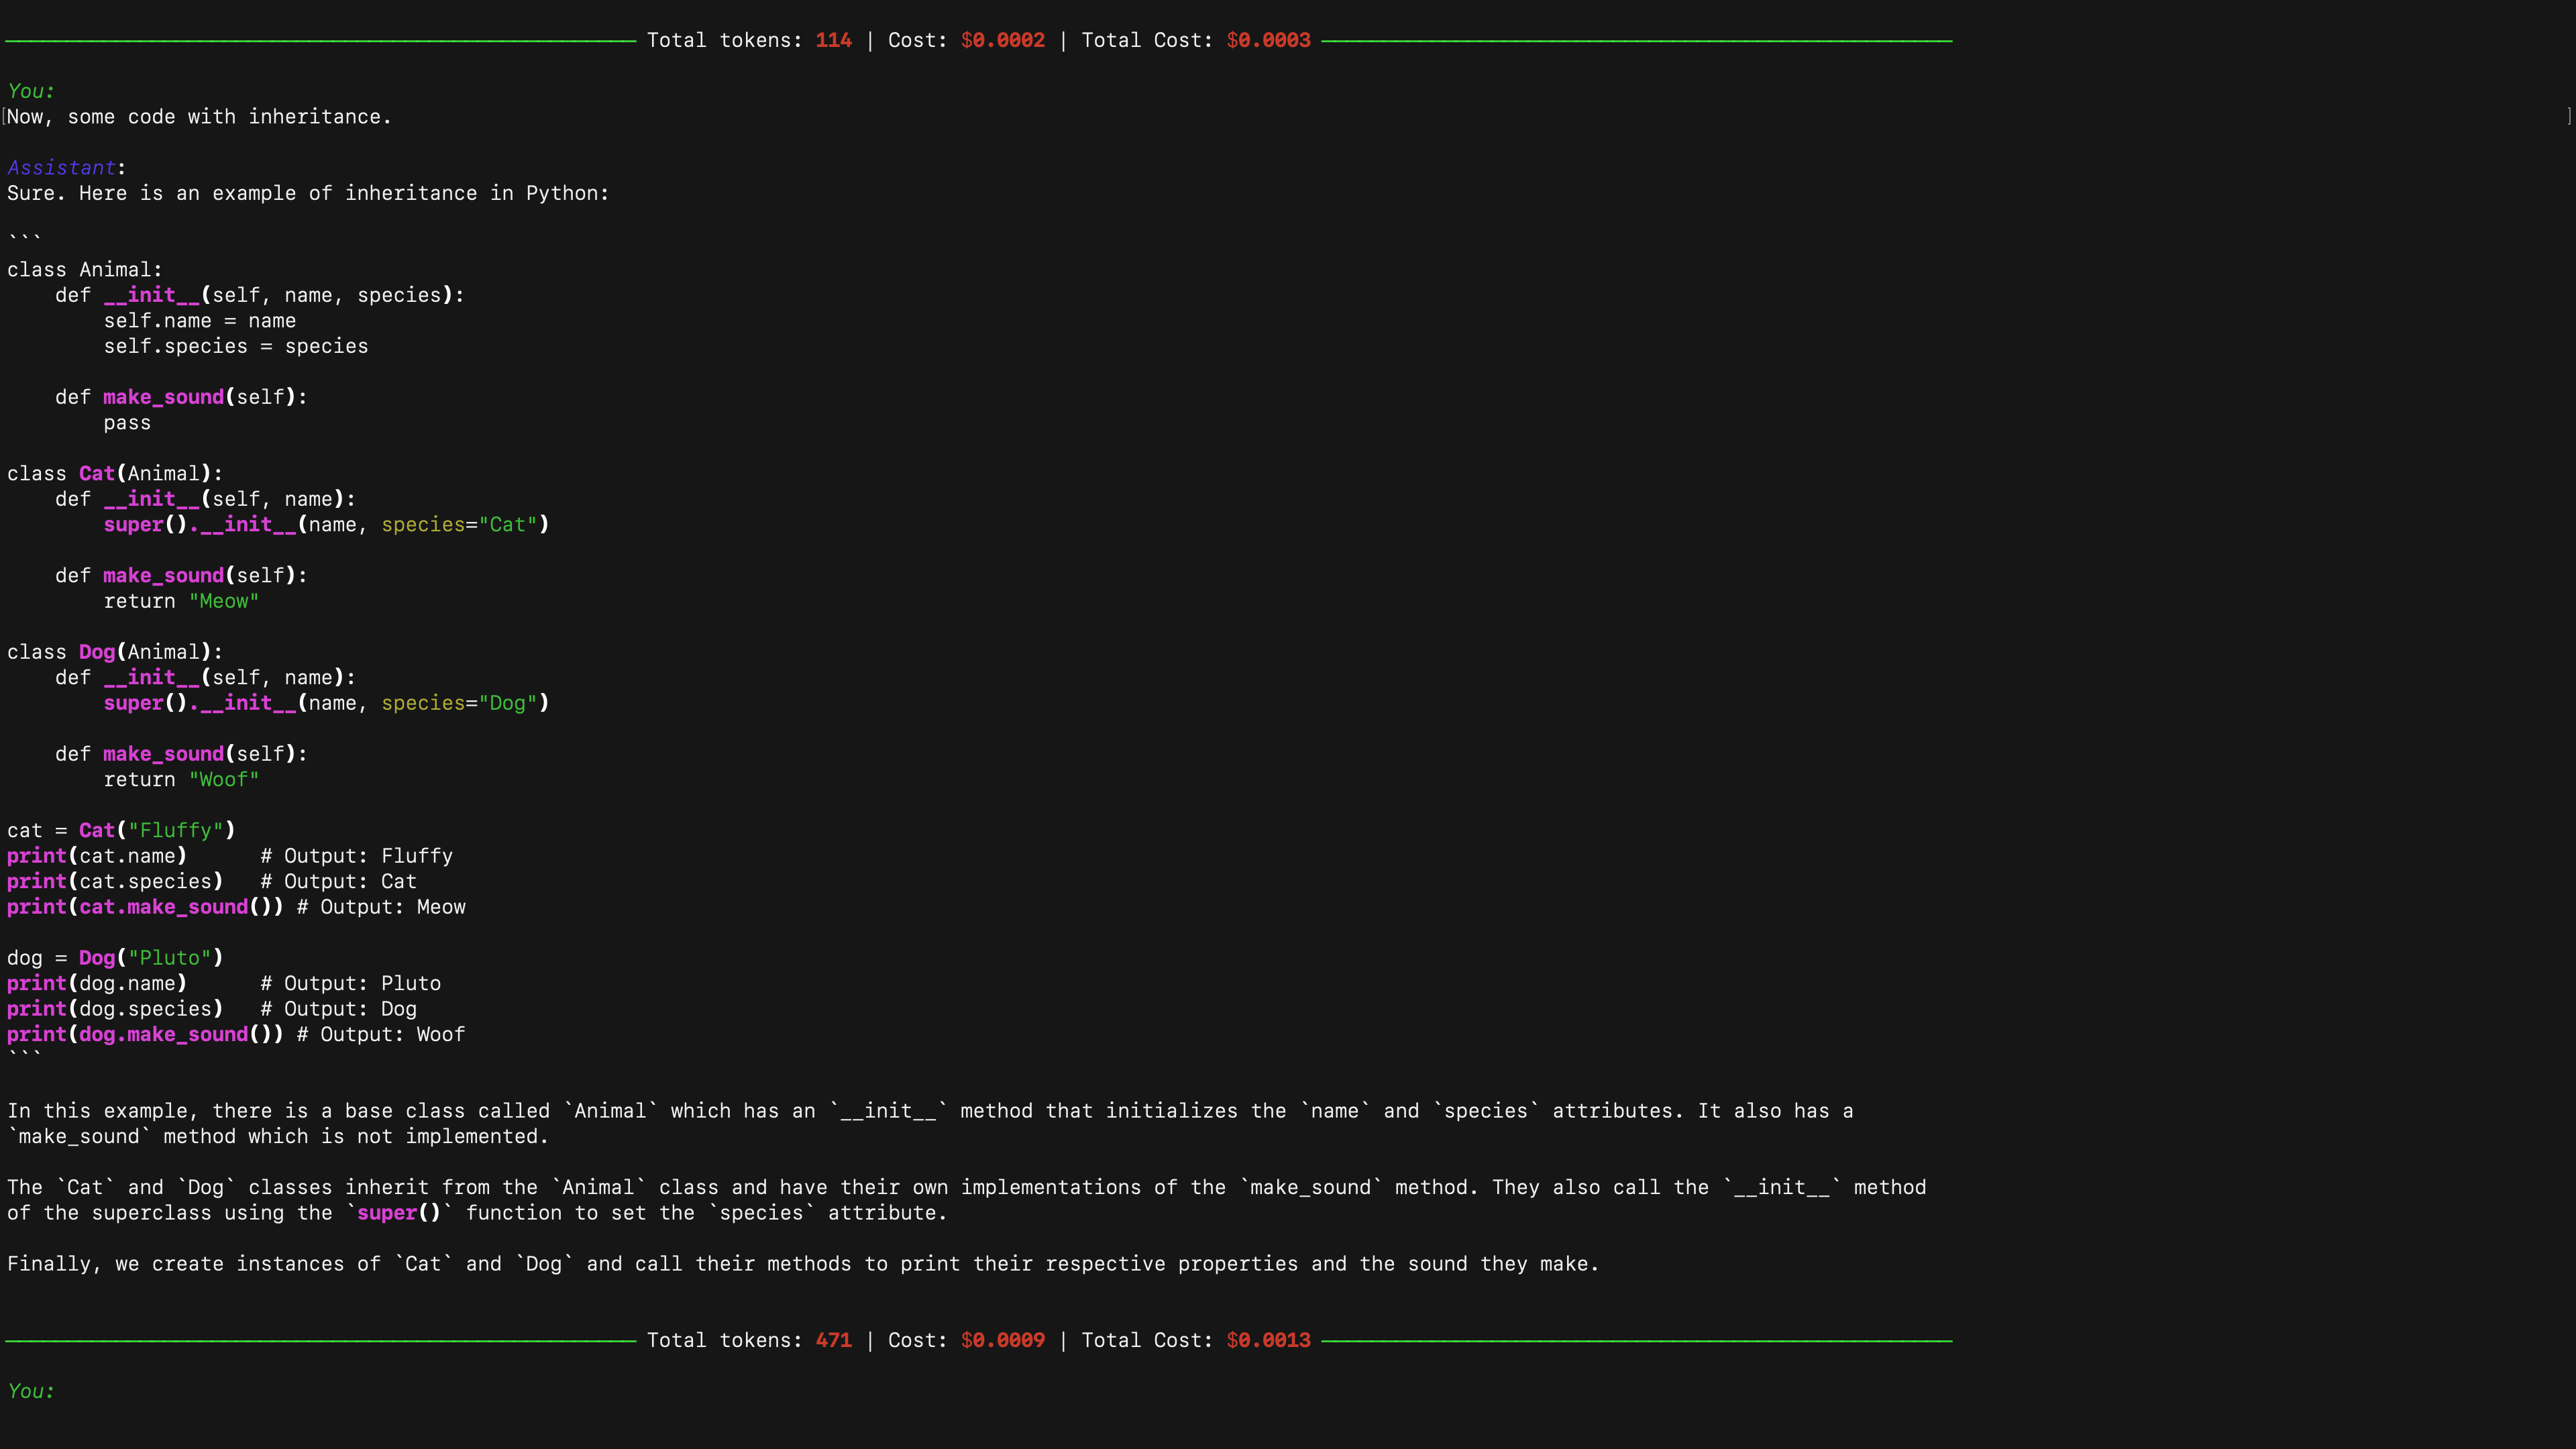Click the line 'class Dog(Animal):'
Image resolution: width=2576 pixels, height=1449 pixels.
pos(115,652)
